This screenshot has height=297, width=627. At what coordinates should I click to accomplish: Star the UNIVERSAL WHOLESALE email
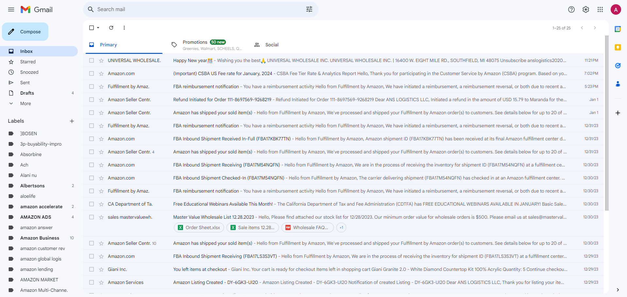(101, 60)
